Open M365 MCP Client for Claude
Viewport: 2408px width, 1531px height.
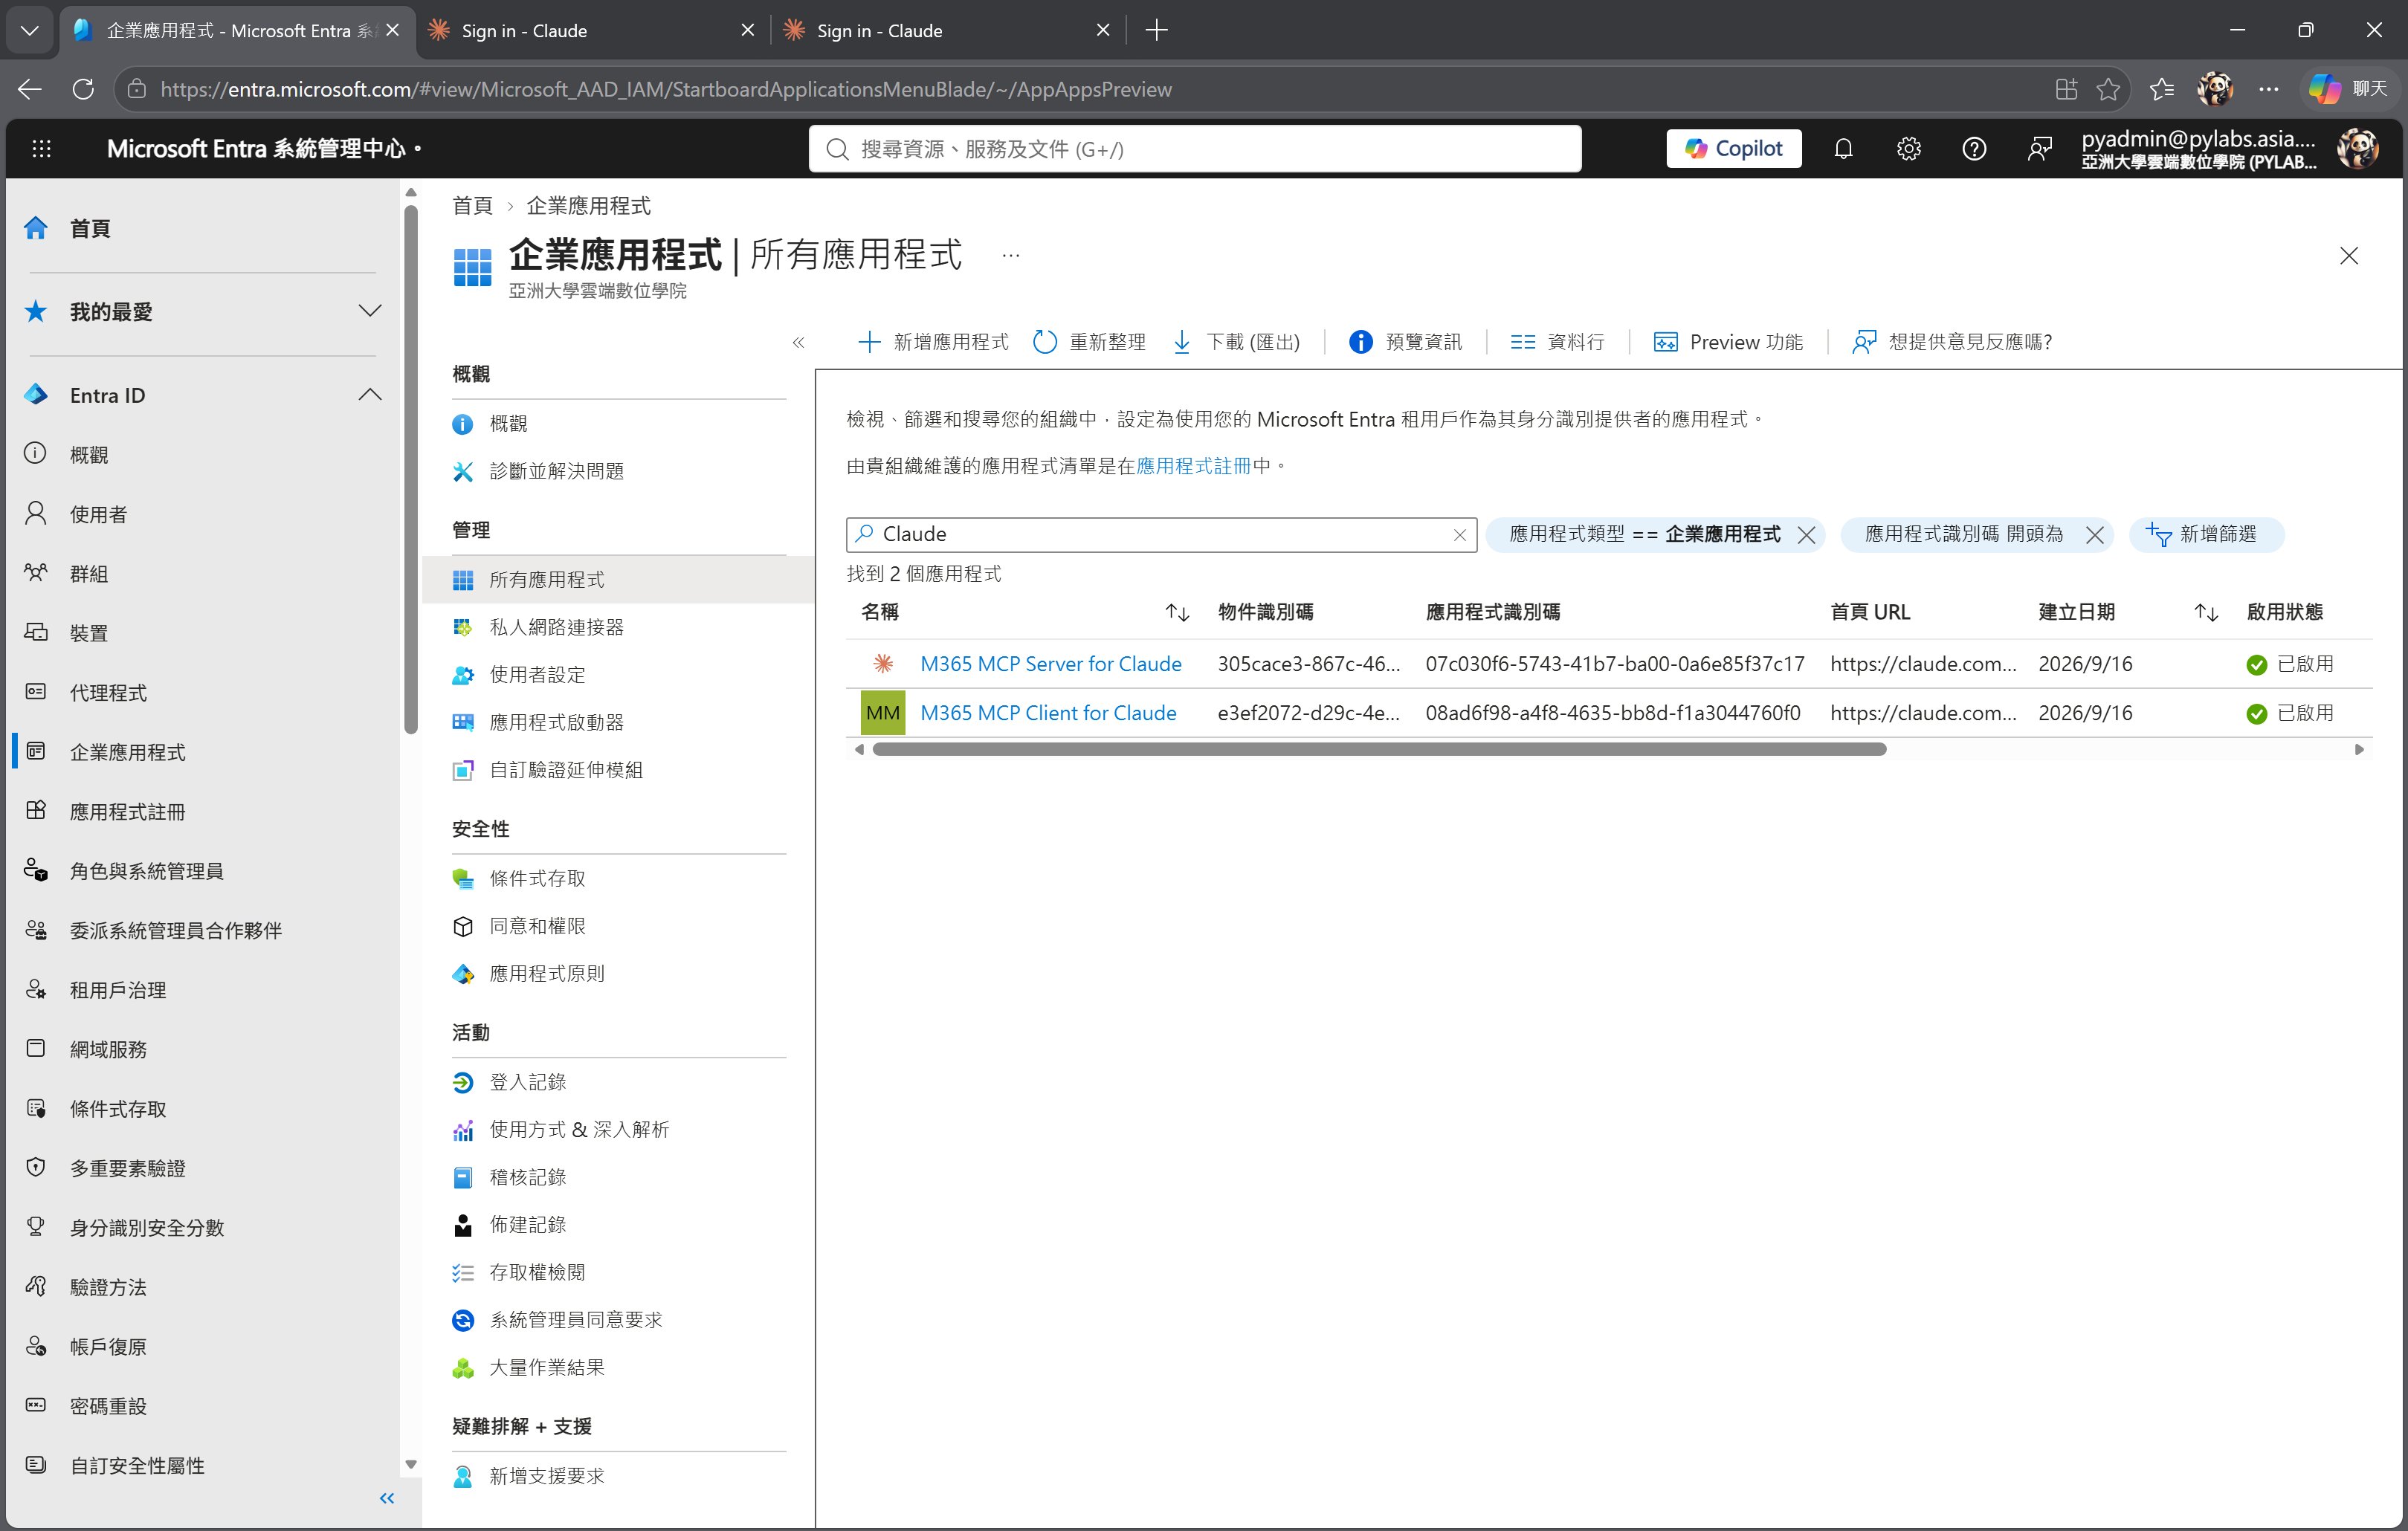pos(1047,713)
